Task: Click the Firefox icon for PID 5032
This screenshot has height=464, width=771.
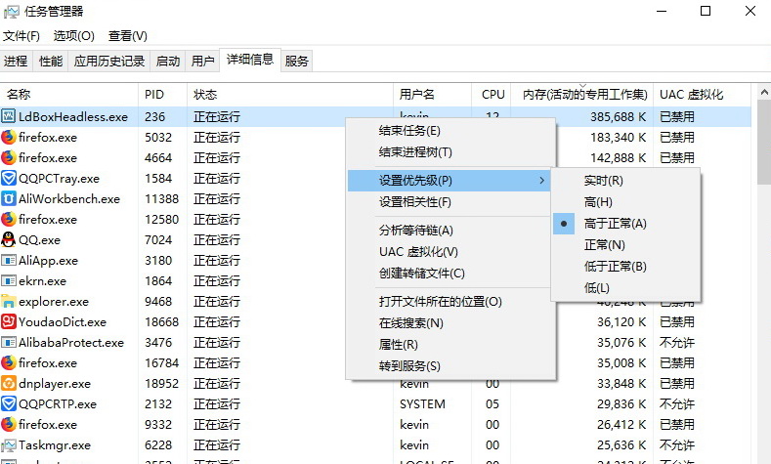Action: 9,137
